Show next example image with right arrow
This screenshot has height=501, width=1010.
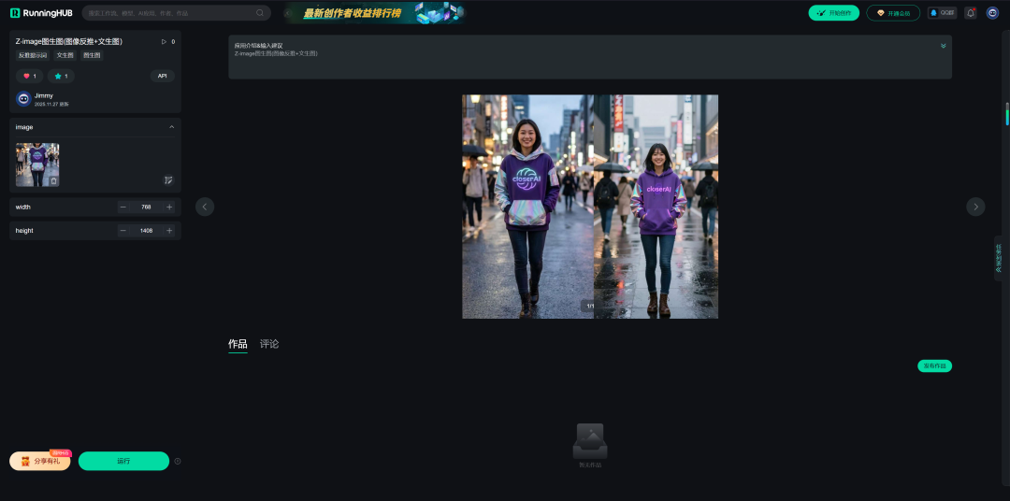point(975,207)
